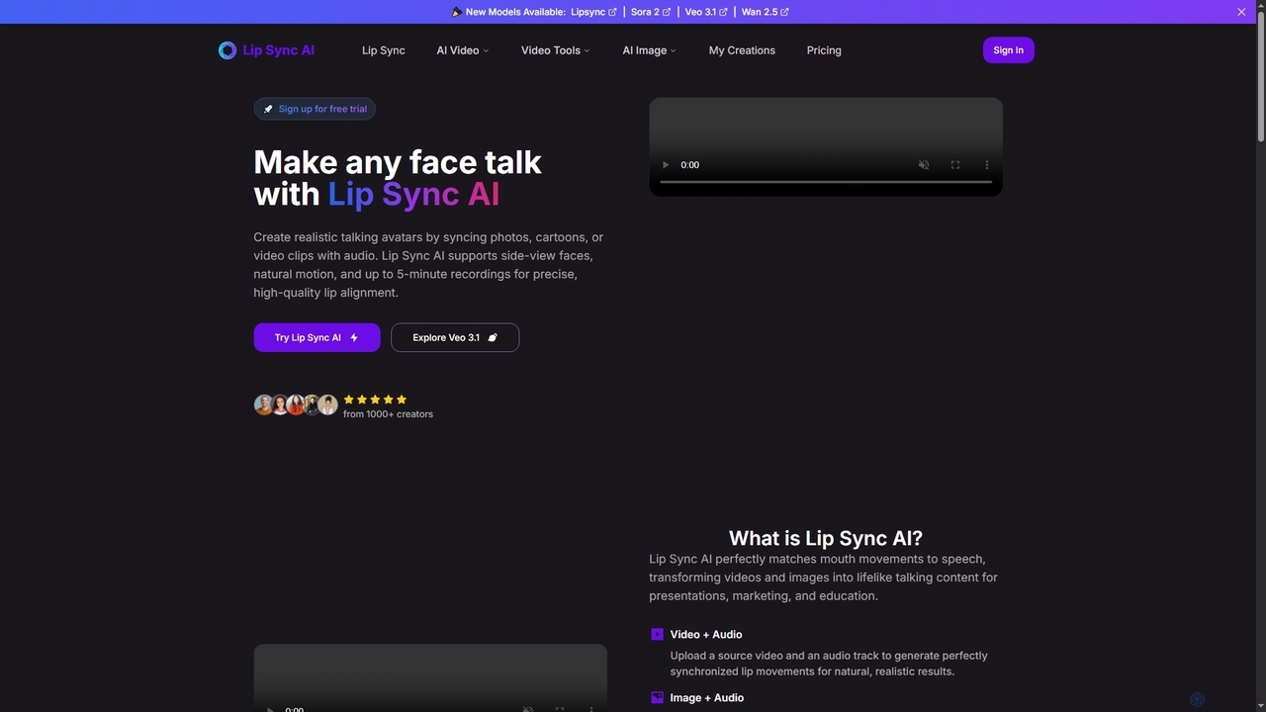Screen dimensions: 1266x712
Task: Enter fullscreen on the hero video
Action: pos(955,165)
